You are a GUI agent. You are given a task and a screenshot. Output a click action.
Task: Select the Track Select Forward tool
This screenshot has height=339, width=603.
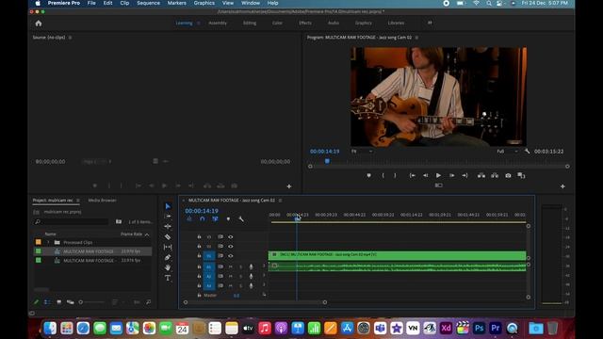click(168, 217)
